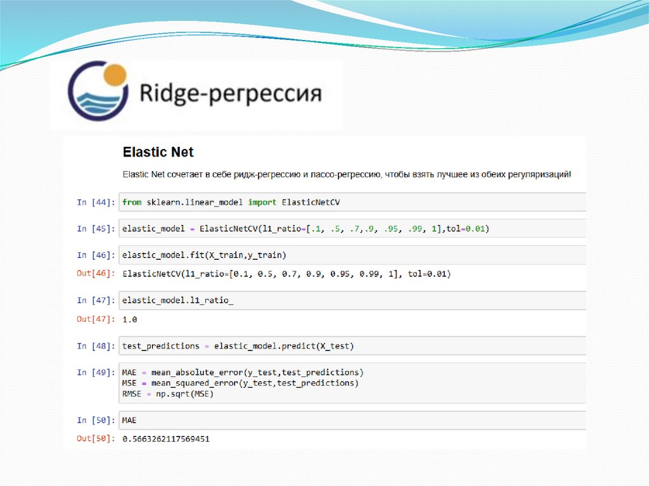The height and width of the screenshot is (486, 649).
Task: Click the elastic_model l1_ratio definition cell
Action: pyautogui.click(x=352, y=228)
